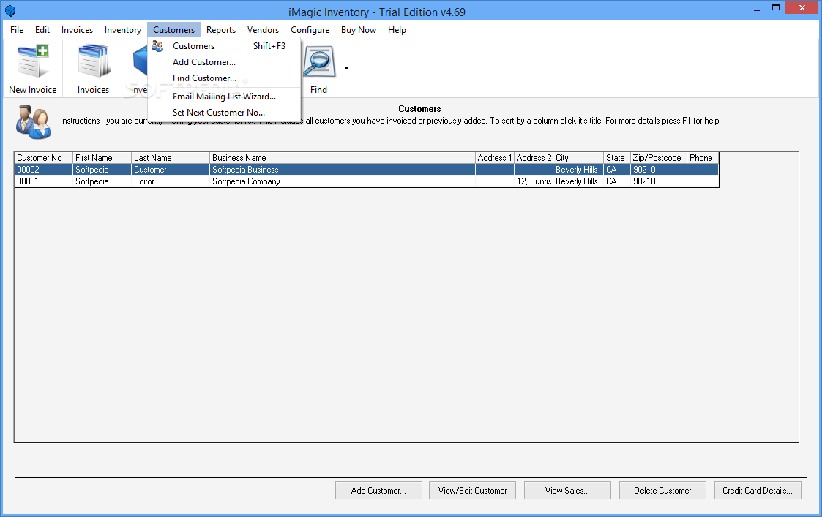Click the Add Customer... button at bottom
This screenshot has width=822, height=517.
coord(378,491)
